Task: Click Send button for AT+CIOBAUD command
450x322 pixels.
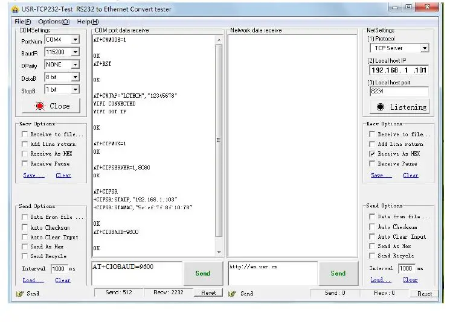Action: click(203, 273)
